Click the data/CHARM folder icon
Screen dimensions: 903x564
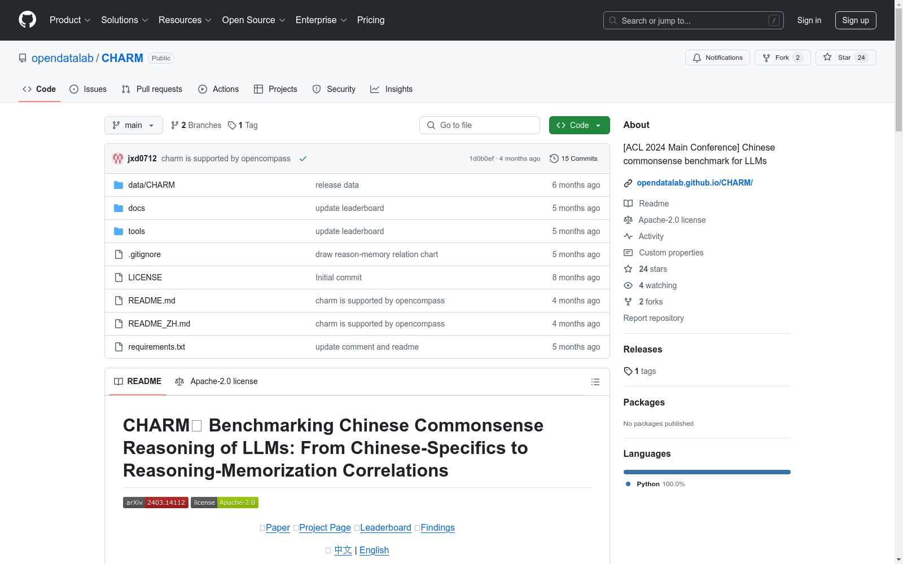pyautogui.click(x=119, y=185)
